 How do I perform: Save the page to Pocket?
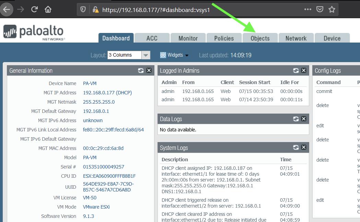(x=320, y=9)
